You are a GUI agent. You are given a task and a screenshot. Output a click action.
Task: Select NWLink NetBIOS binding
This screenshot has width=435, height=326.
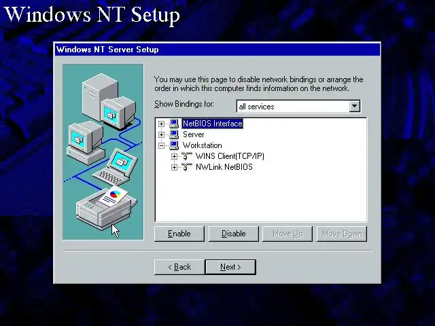[x=224, y=167]
